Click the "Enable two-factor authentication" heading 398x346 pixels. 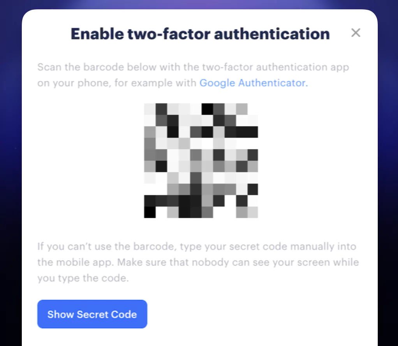pyautogui.click(x=200, y=34)
